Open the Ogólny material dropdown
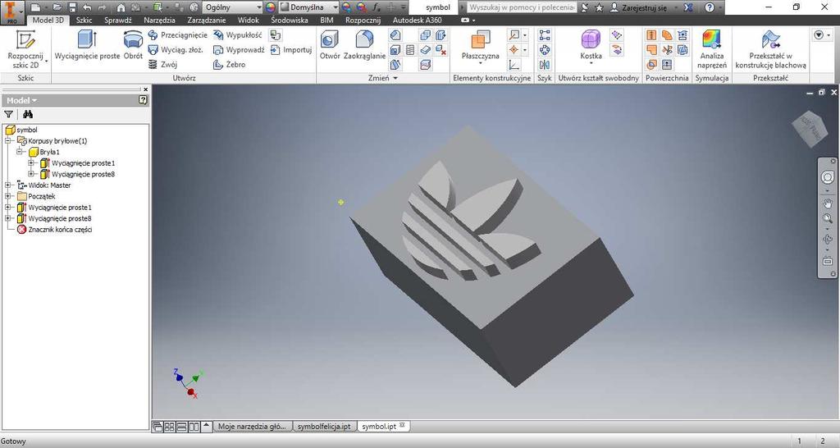 [x=232, y=7]
